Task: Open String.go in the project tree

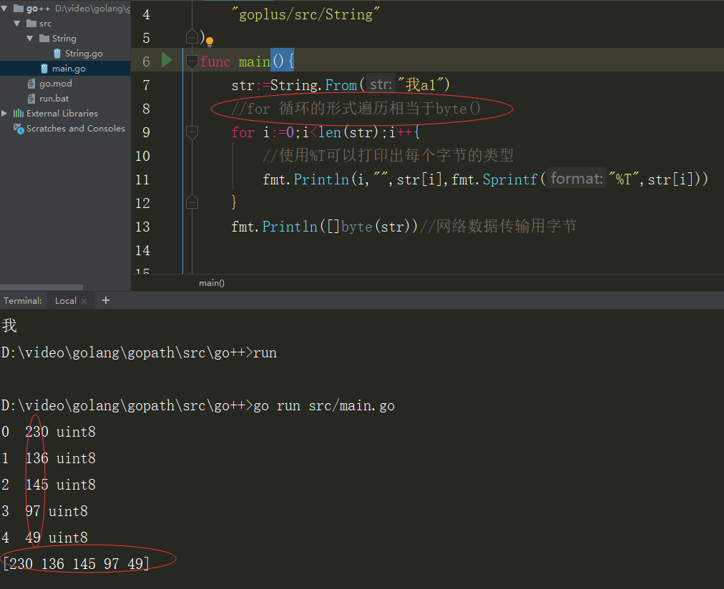Action: [84, 54]
